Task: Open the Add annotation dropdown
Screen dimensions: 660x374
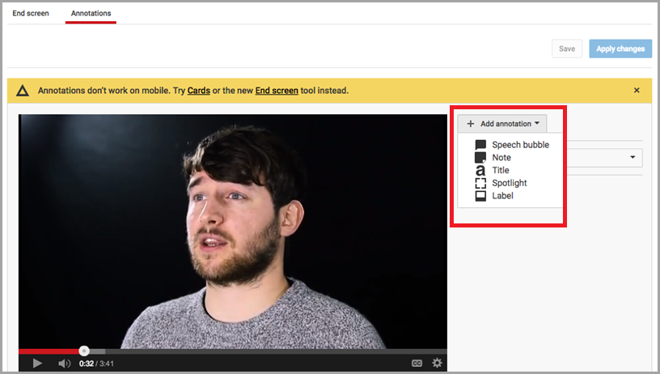Action: (502, 124)
